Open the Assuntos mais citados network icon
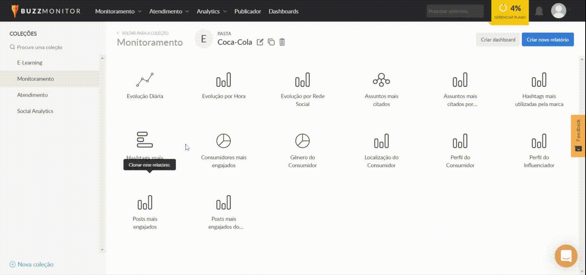Viewport: 586px width, 275px height. click(x=381, y=80)
